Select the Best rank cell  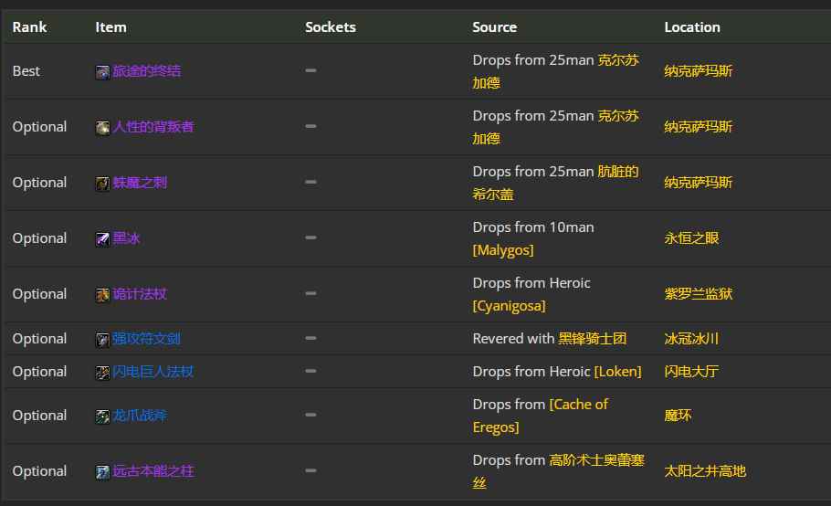26,71
